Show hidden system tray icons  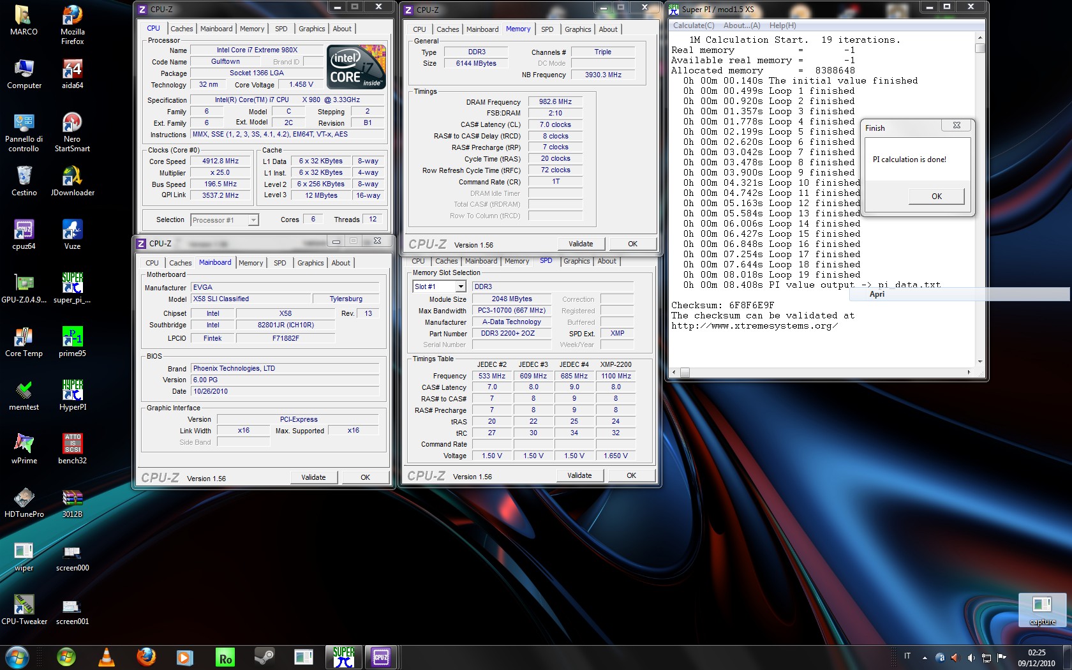point(925,657)
